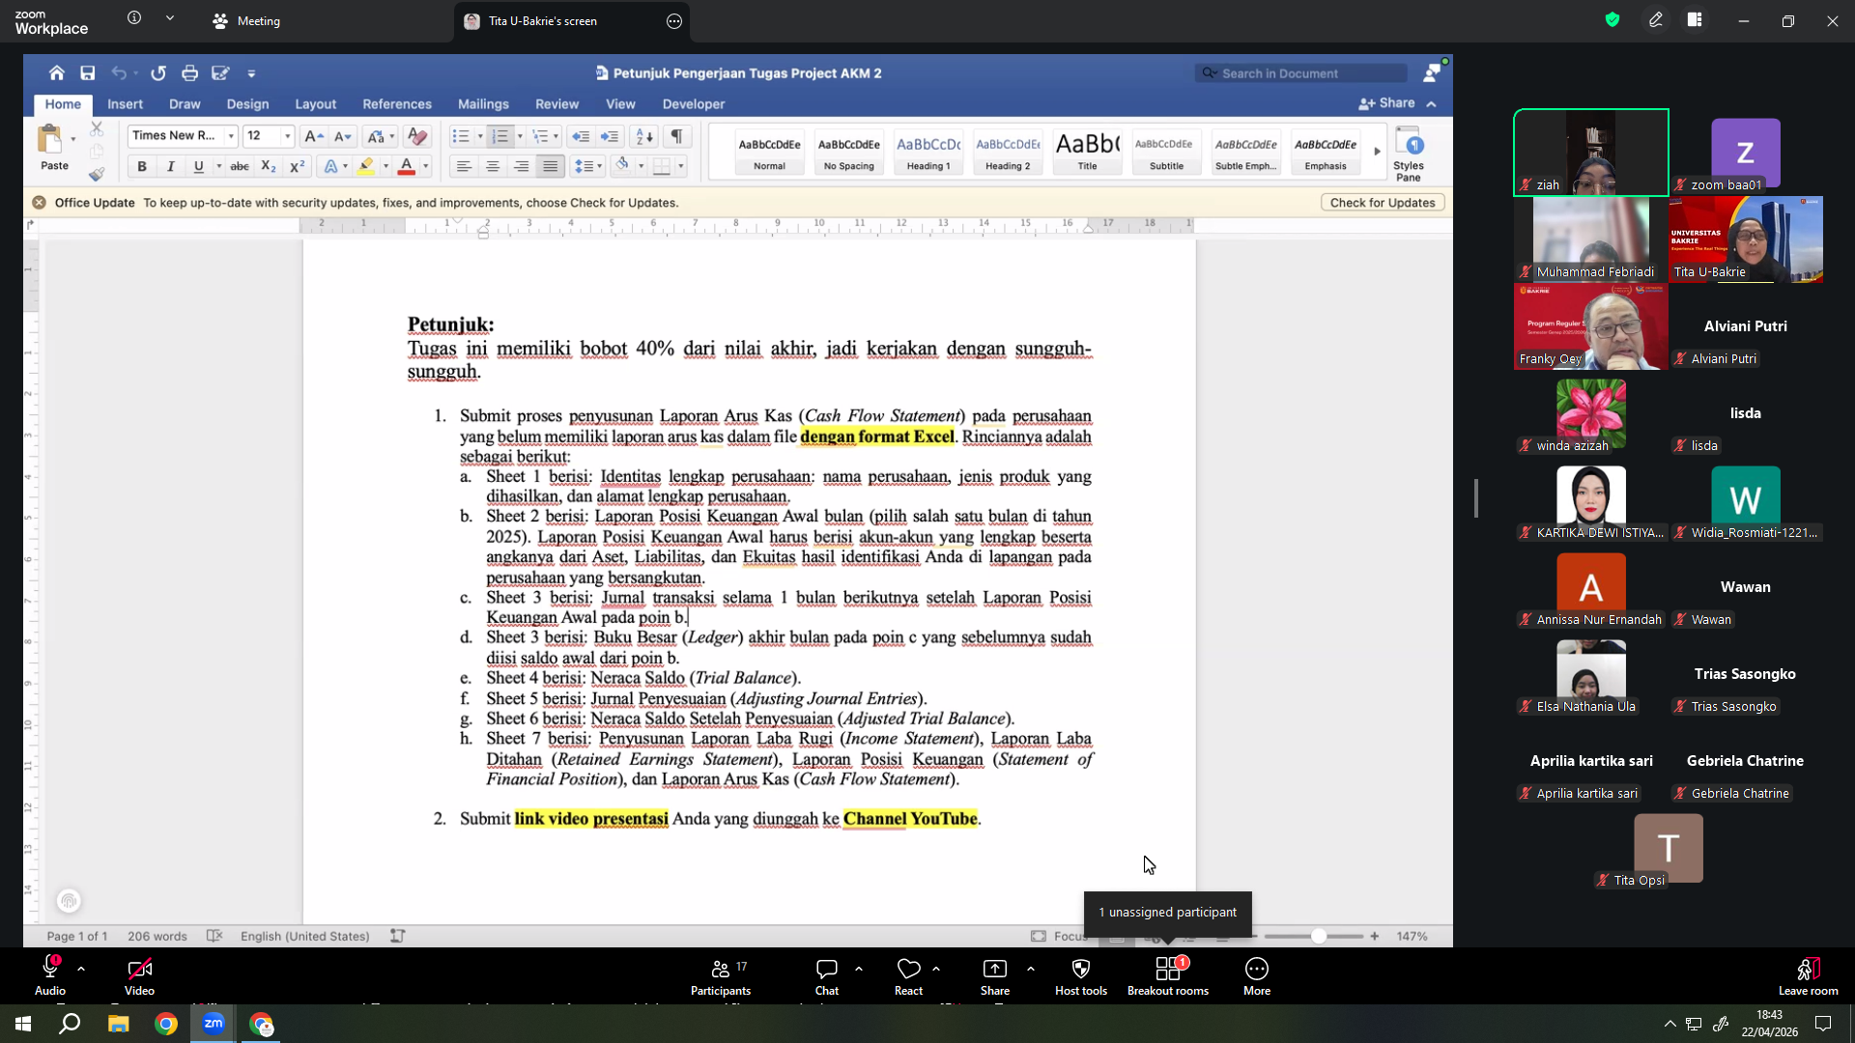Click the red font color button
Screen dimensions: 1855x1043
(407, 167)
